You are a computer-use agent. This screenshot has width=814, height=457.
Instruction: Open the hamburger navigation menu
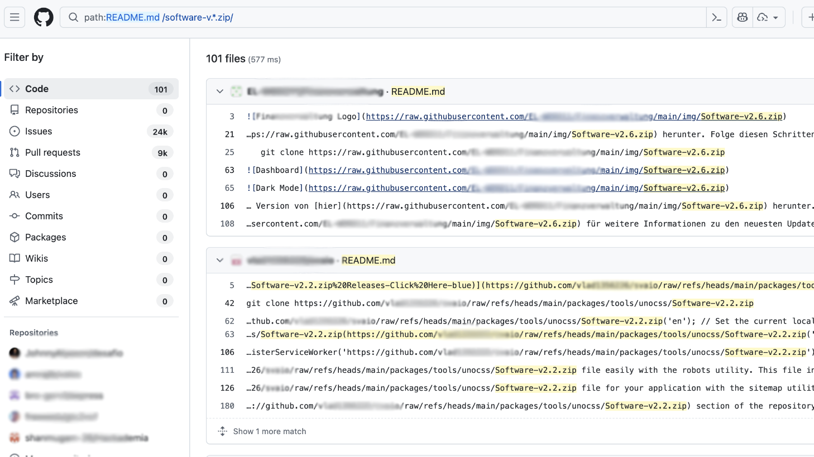15,17
